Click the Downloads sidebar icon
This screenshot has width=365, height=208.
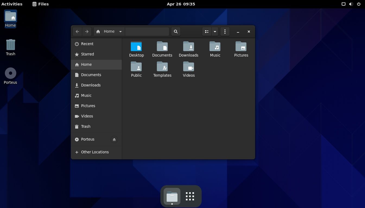coord(77,85)
